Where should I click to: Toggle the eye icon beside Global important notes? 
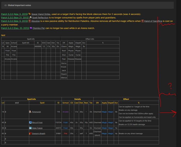pos(5,5)
